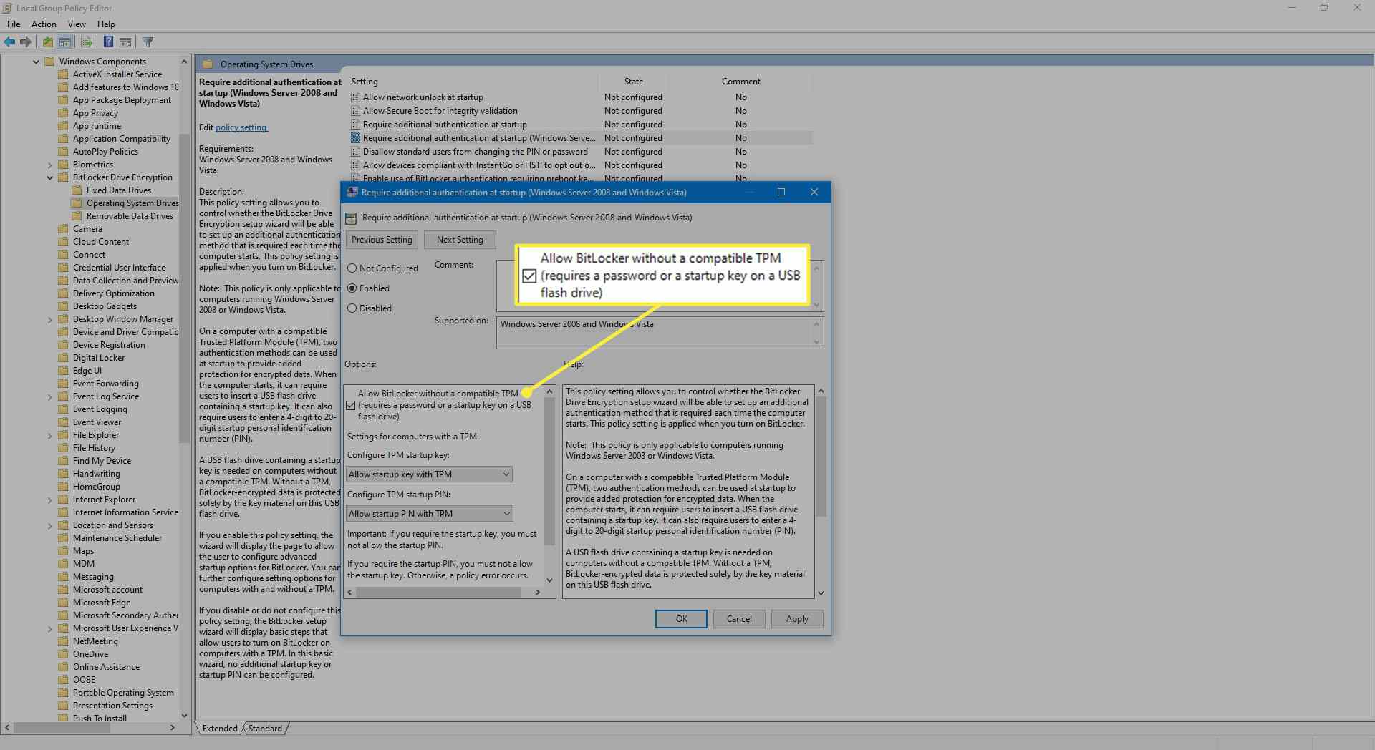Click OK to confirm the policy
This screenshot has height=750, width=1375.
[x=681, y=619]
